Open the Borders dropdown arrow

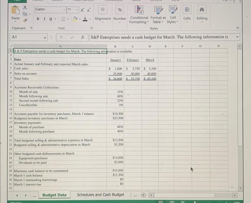(x=68, y=19)
